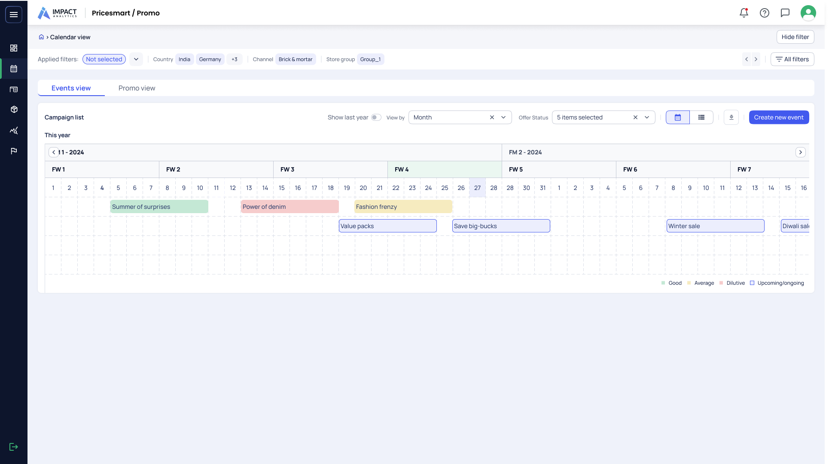Screen dimensions: 829x464
Task: Click the hamburger menu icon
Action: (x=14, y=15)
